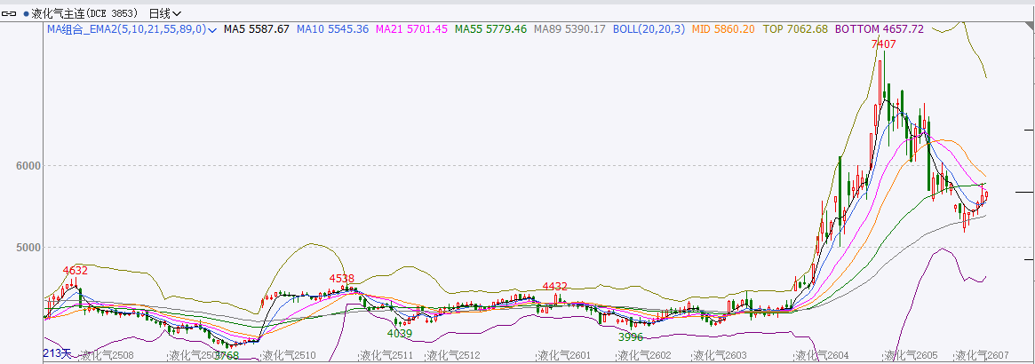Click the BOTTOM 4657.72 Bollinger label
Screen dimensions: 1035x364
tap(879, 29)
